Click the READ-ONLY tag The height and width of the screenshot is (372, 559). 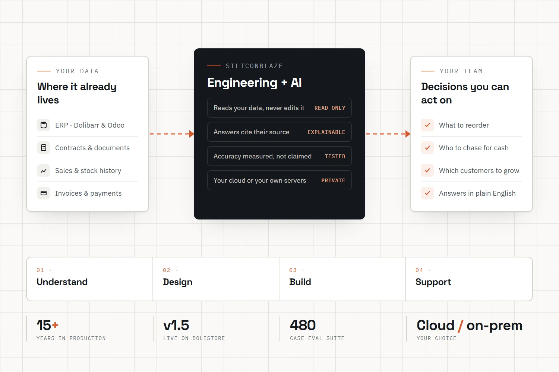pyautogui.click(x=330, y=108)
